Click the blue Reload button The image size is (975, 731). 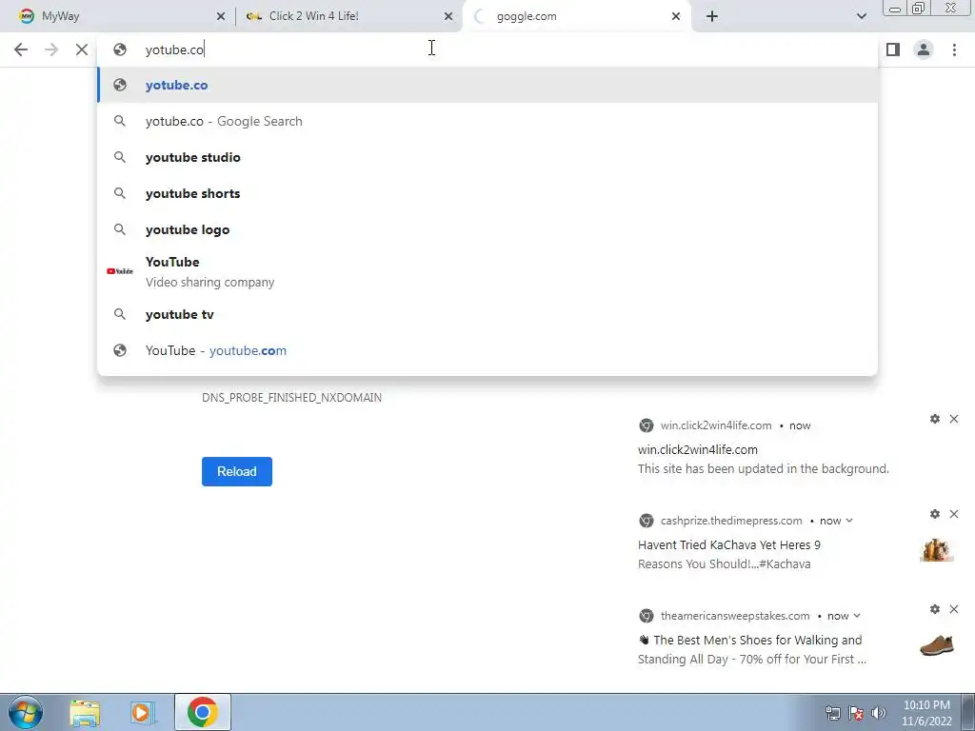click(237, 471)
